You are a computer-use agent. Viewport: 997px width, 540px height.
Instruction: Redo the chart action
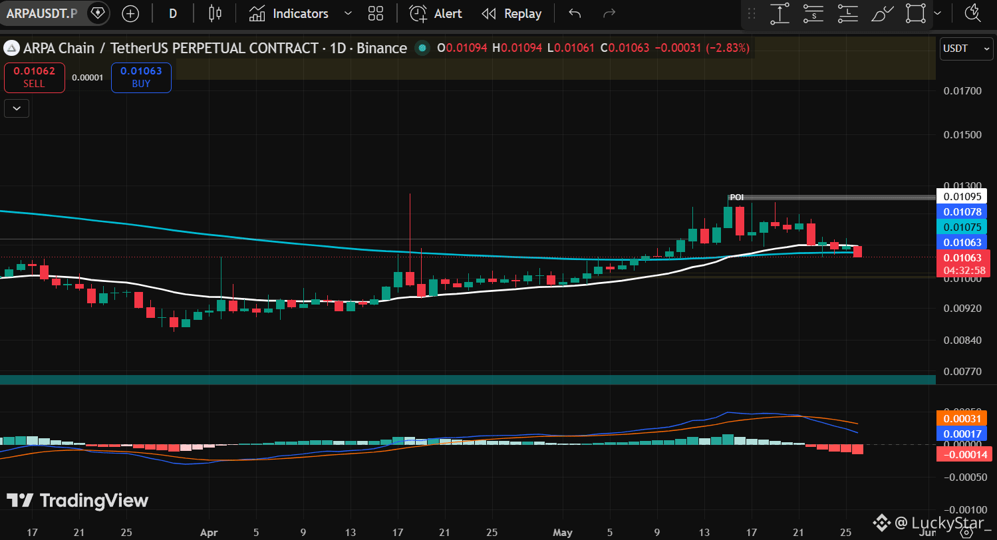pyautogui.click(x=609, y=13)
